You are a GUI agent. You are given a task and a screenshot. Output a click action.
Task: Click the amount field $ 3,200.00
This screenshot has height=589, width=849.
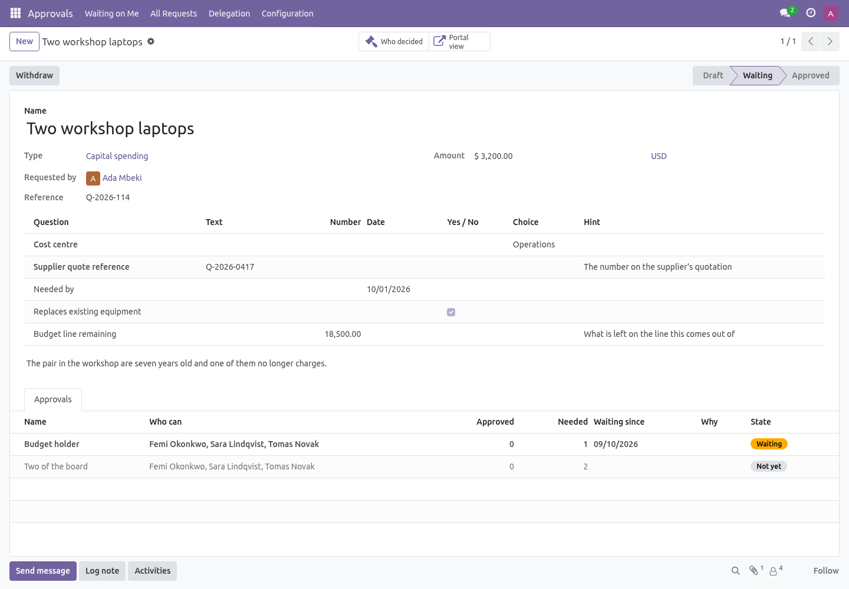[493, 156]
